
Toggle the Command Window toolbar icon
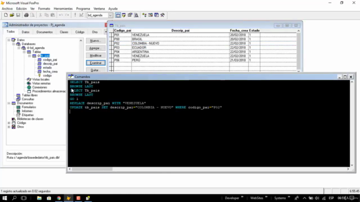(x=118, y=15)
